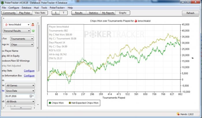Screen dimensions: 202x118
Task: Expand the Personal Results dropdown
Action: pyautogui.click(x=17, y=31)
